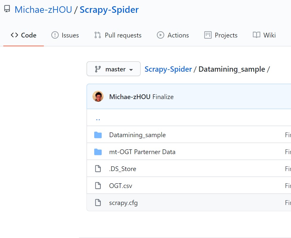Viewport: 291px width, 238px height.
Task: Click the folder icon for Datamining_sample
Action: (98, 135)
